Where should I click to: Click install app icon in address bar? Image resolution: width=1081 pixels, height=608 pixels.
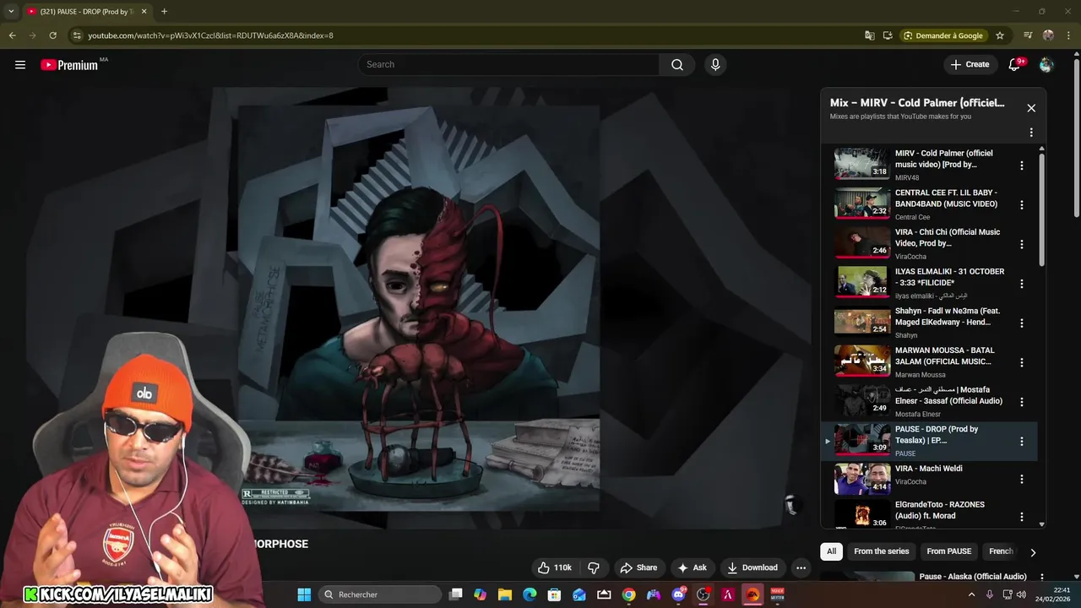(x=888, y=35)
